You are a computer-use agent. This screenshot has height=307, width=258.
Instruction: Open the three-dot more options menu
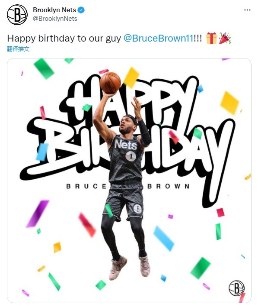(x=247, y=10)
